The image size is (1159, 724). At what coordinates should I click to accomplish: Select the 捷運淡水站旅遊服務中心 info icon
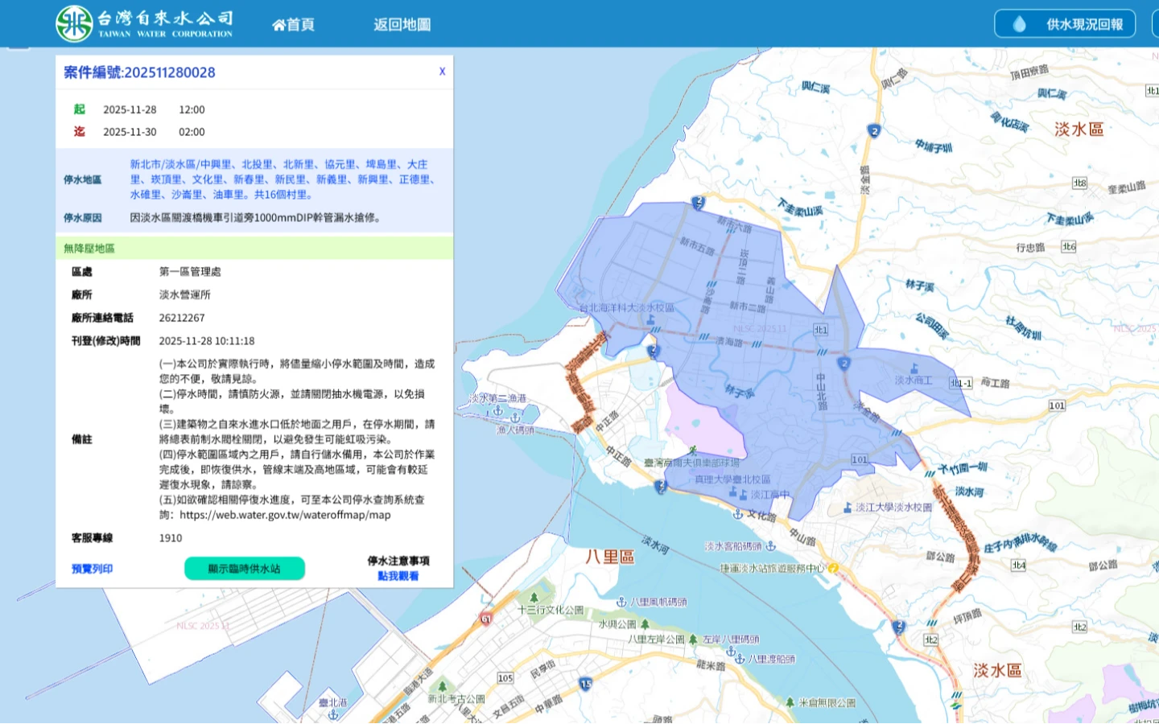click(x=834, y=568)
